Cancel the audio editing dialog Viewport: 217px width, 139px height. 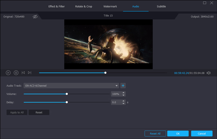pyautogui.click(x=202, y=134)
